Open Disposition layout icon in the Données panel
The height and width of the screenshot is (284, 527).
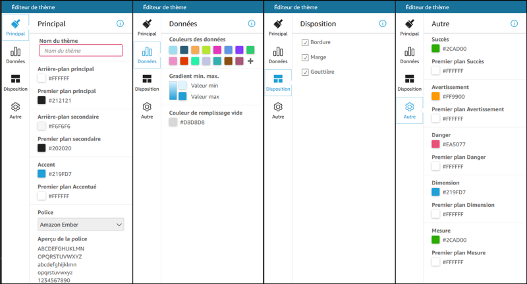(x=147, y=79)
